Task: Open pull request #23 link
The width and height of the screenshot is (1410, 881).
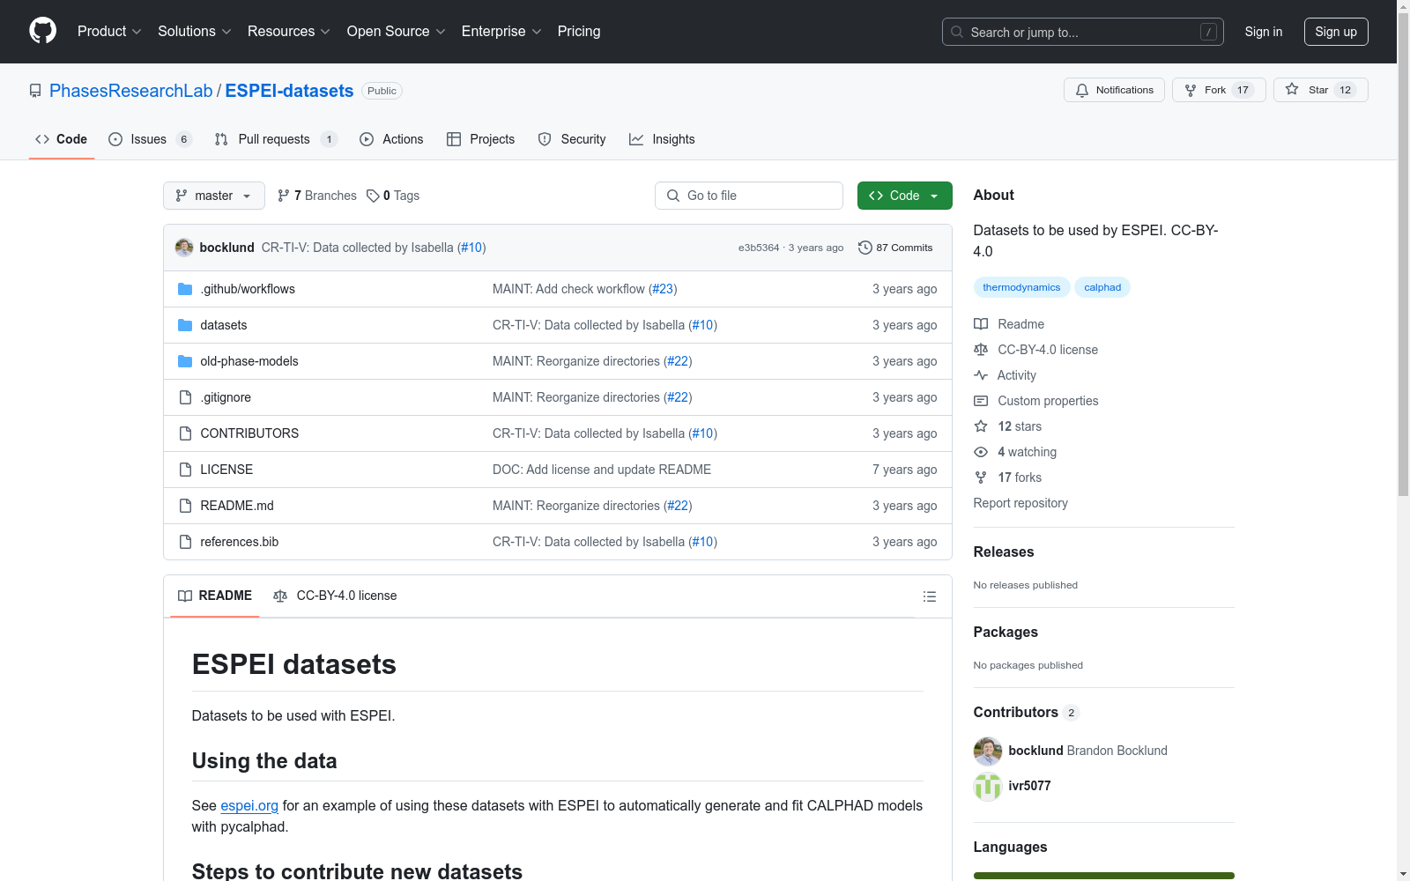Action: (663, 289)
